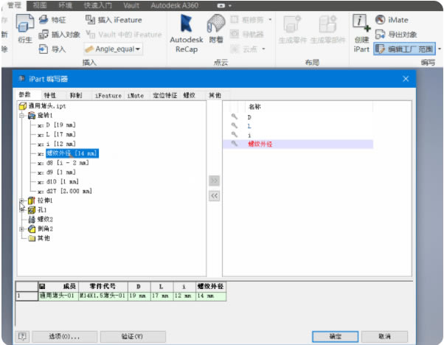The image size is (444, 345).
Task: Click the 通用堵头-01 member cell
Action: (58, 296)
